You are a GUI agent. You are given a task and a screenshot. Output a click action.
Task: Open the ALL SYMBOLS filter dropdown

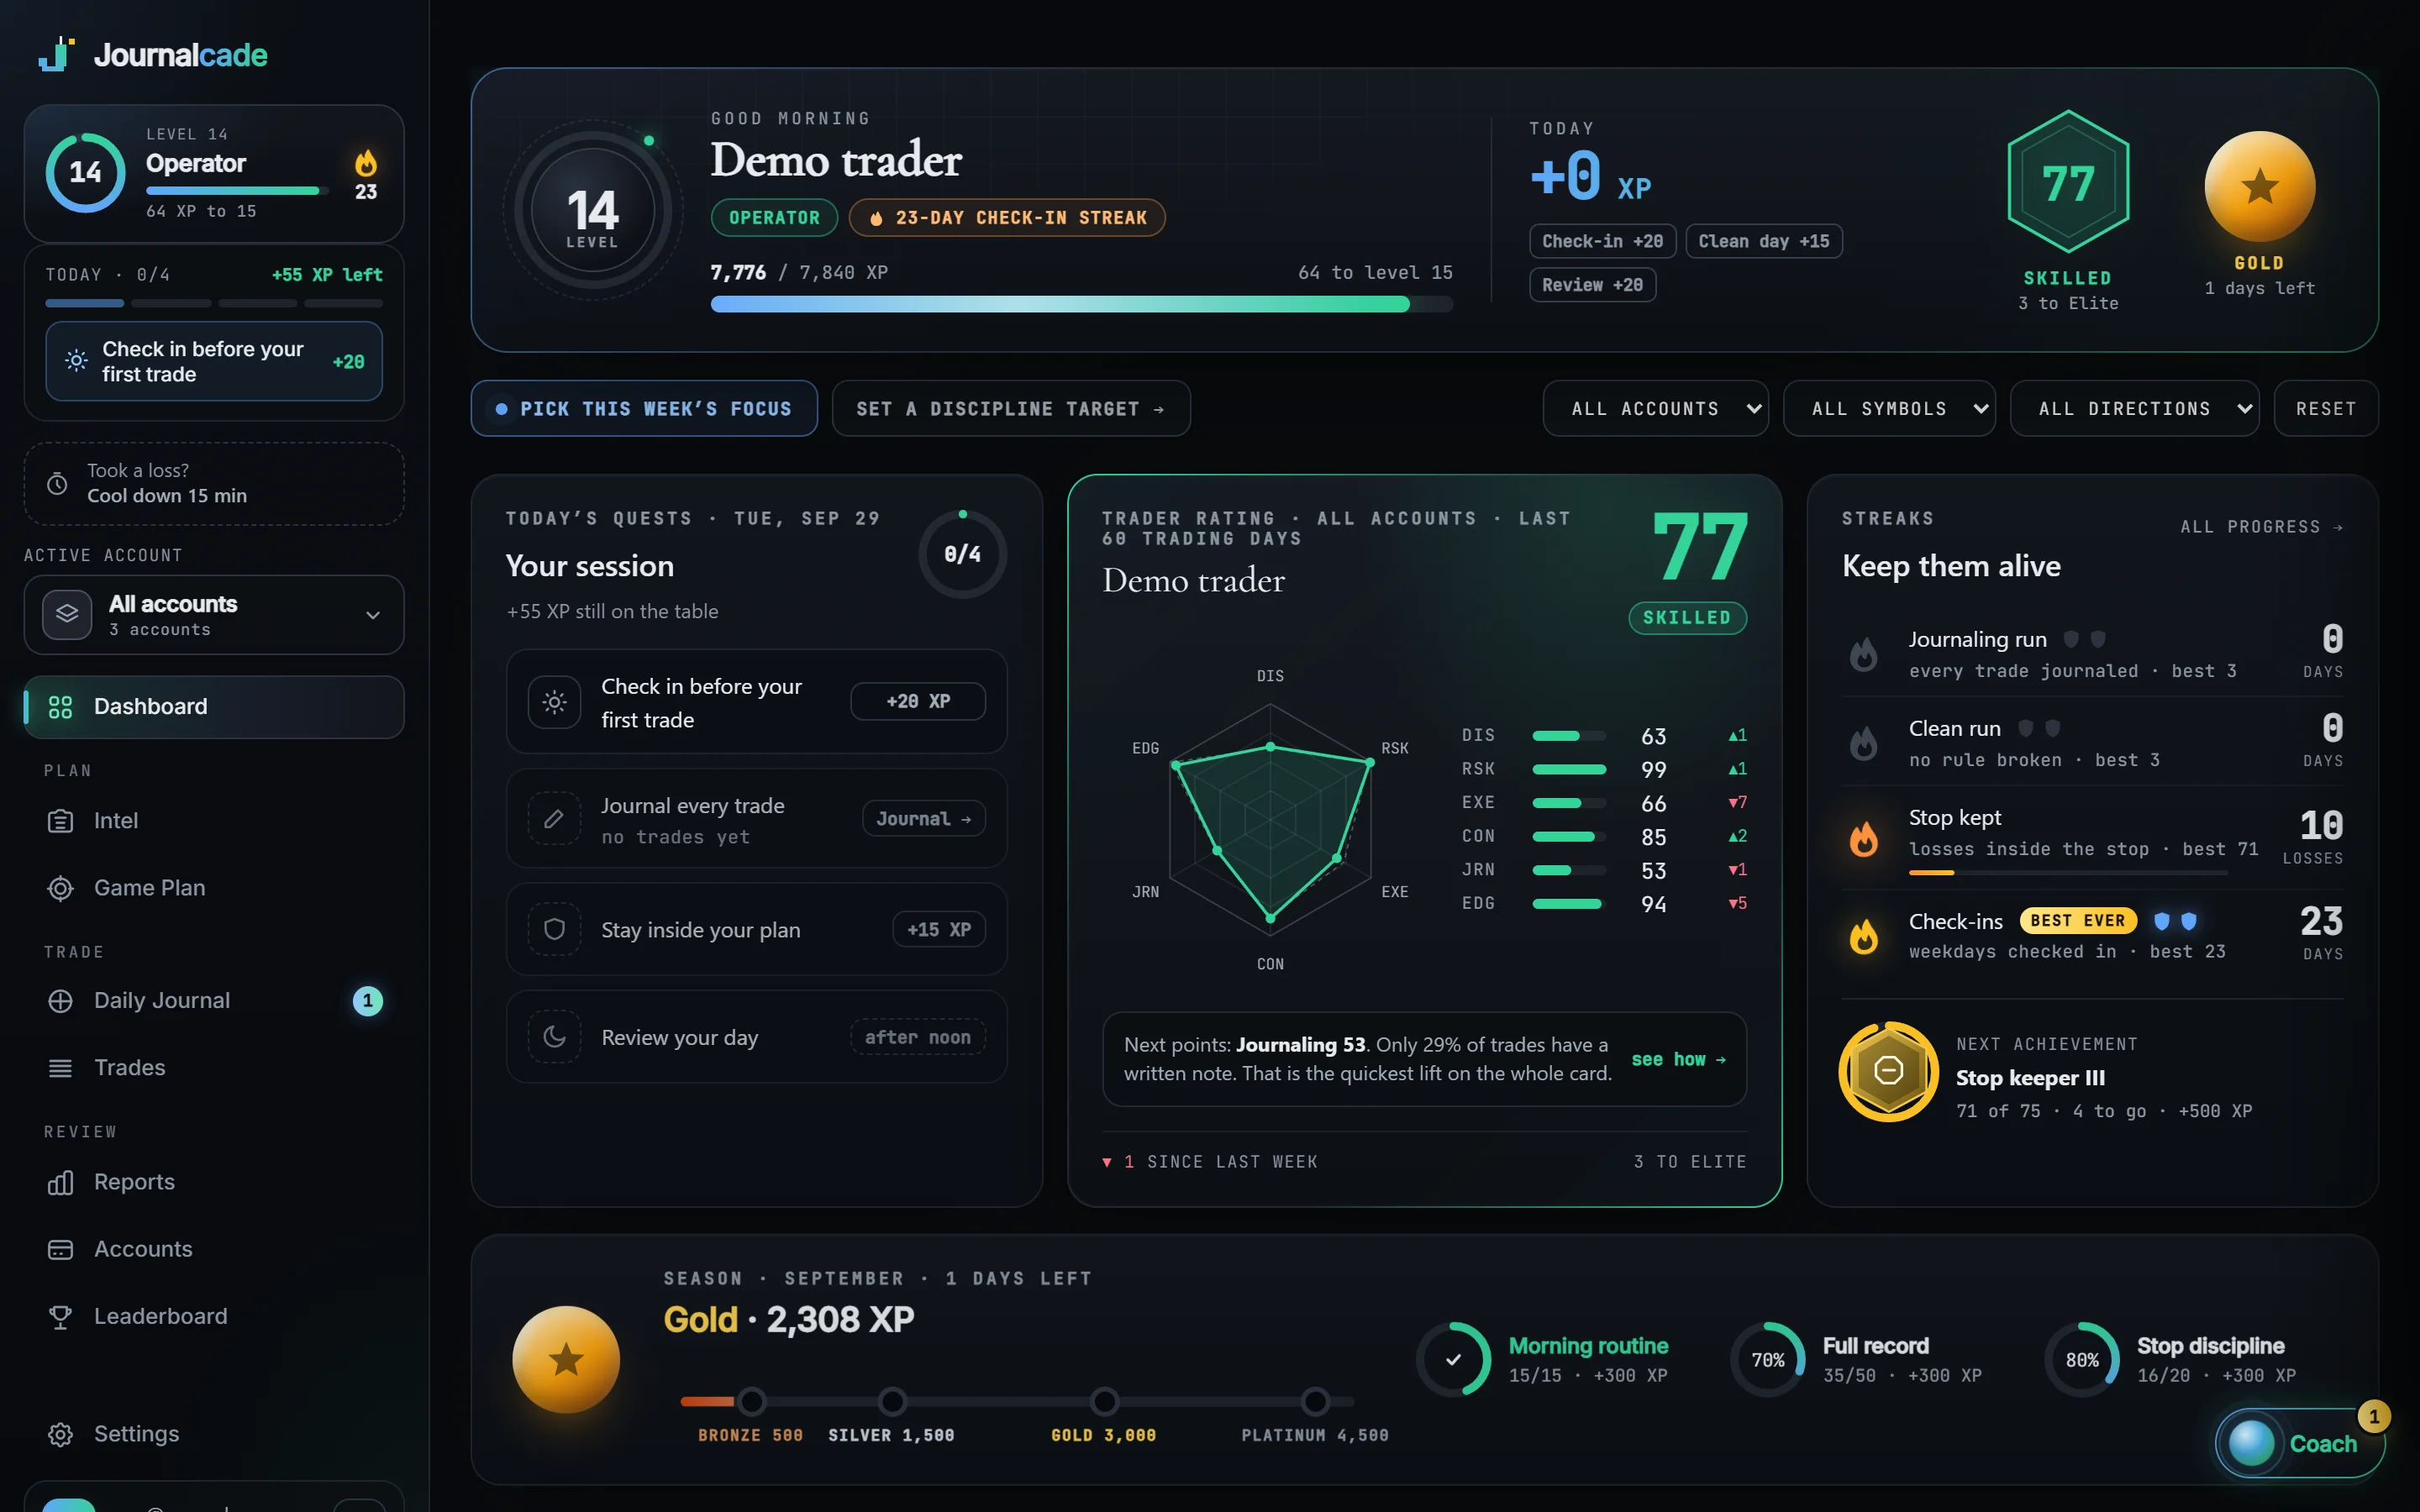click(1889, 408)
